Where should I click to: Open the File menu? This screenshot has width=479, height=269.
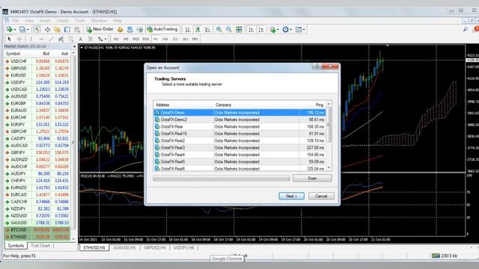pos(15,20)
